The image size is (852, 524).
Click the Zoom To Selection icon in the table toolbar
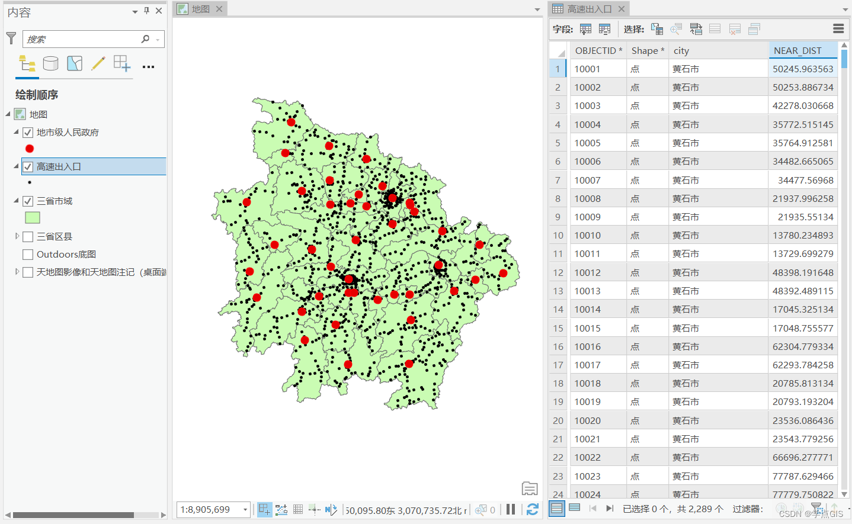click(x=676, y=29)
